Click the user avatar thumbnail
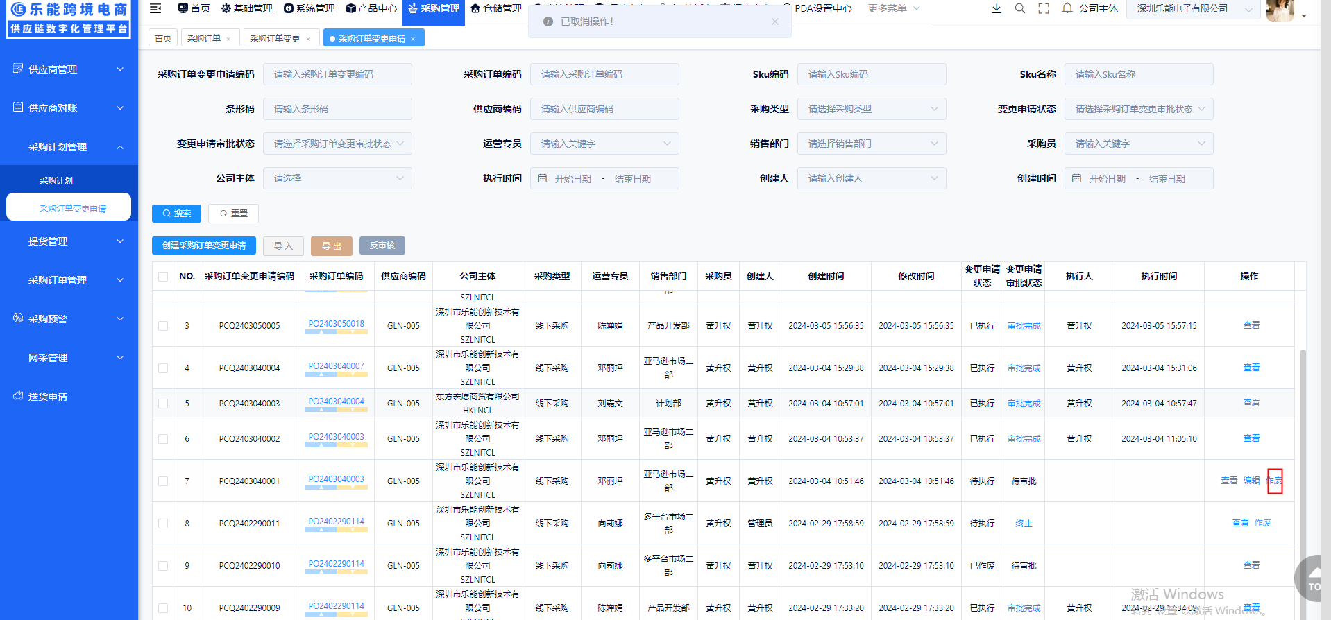Screen dimensions: 1331x620 (x=1280, y=10)
